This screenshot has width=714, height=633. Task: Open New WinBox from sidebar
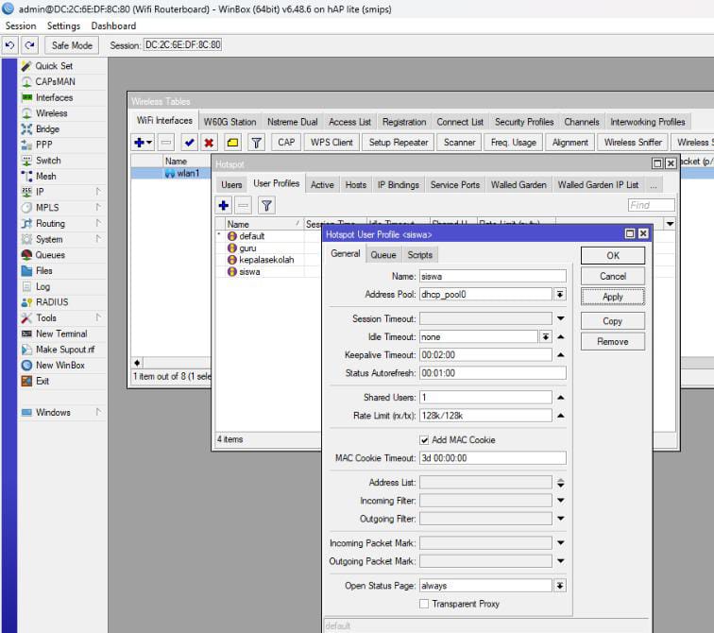[60, 365]
